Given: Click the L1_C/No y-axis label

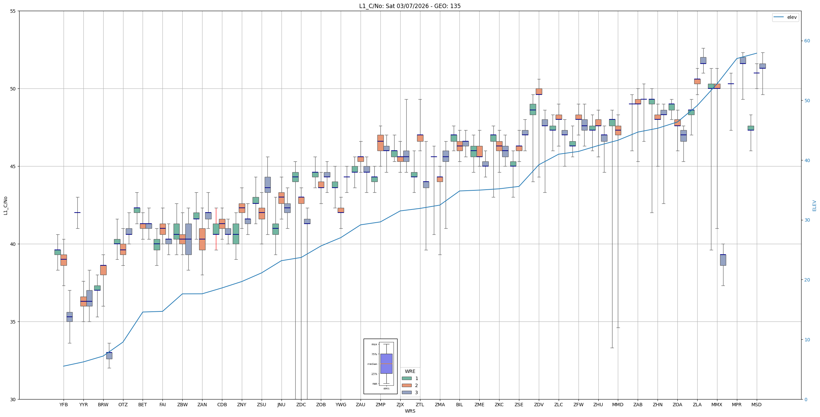Looking at the screenshot, I should pos(5,205).
